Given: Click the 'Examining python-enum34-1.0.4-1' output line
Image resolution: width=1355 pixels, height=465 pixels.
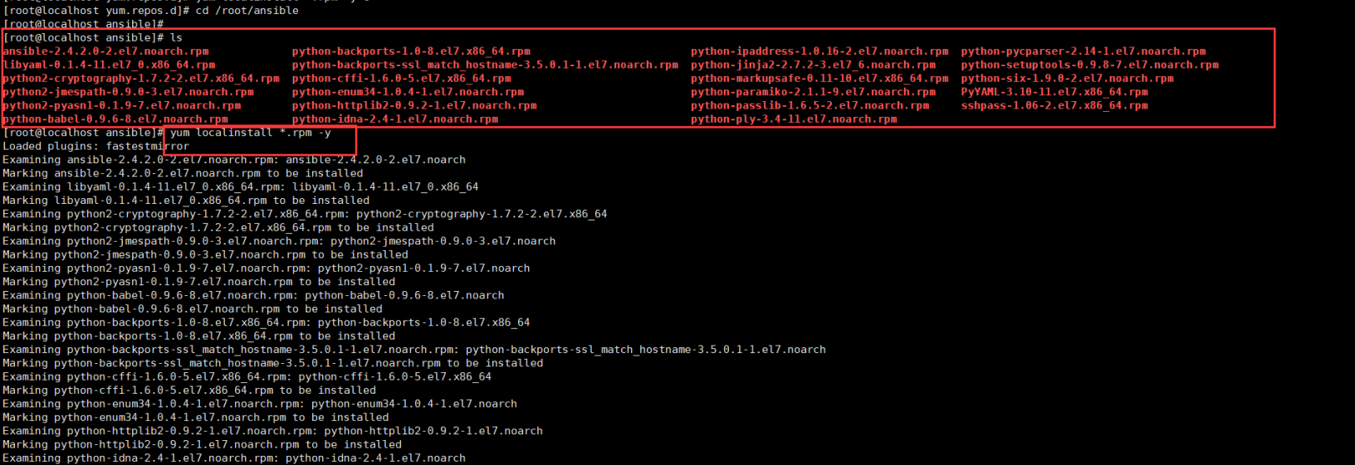Looking at the screenshot, I should click(260, 404).
